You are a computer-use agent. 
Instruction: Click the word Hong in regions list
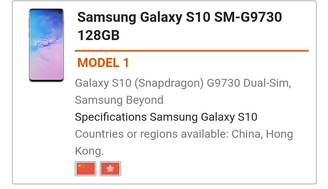click(x=279, y=134)
